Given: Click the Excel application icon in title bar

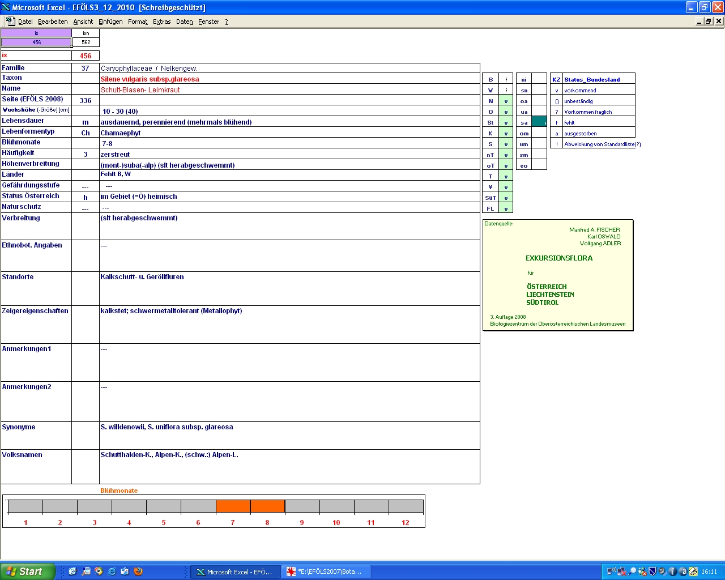Looking at the screenshot, I should [x=6, y=7].
